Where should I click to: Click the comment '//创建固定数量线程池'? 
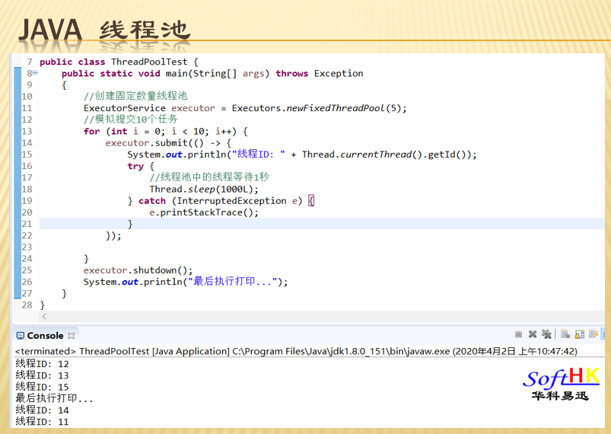point(135,96)
